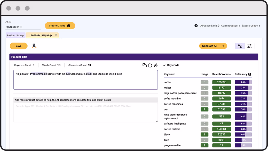Click the Relevancy help icon
The height and width of the screenshot is (151, 268).
[x=250, y=74]
